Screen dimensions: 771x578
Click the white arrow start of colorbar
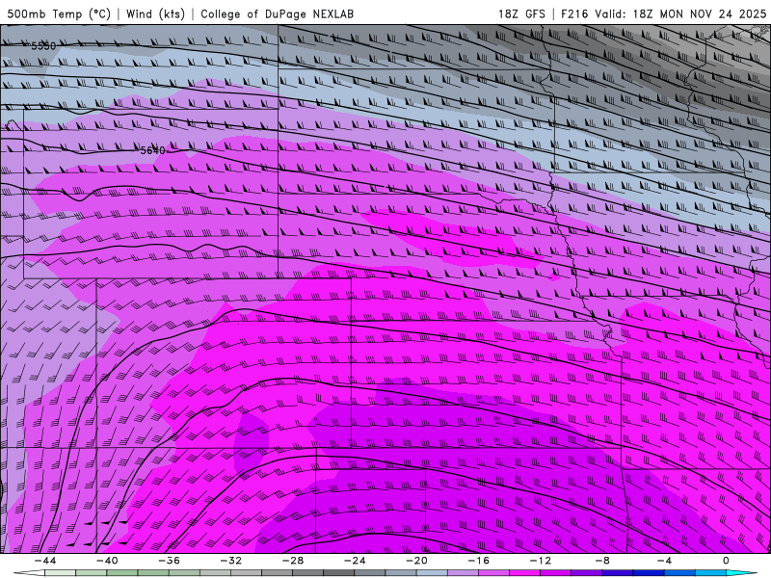[x=29, y=573]
